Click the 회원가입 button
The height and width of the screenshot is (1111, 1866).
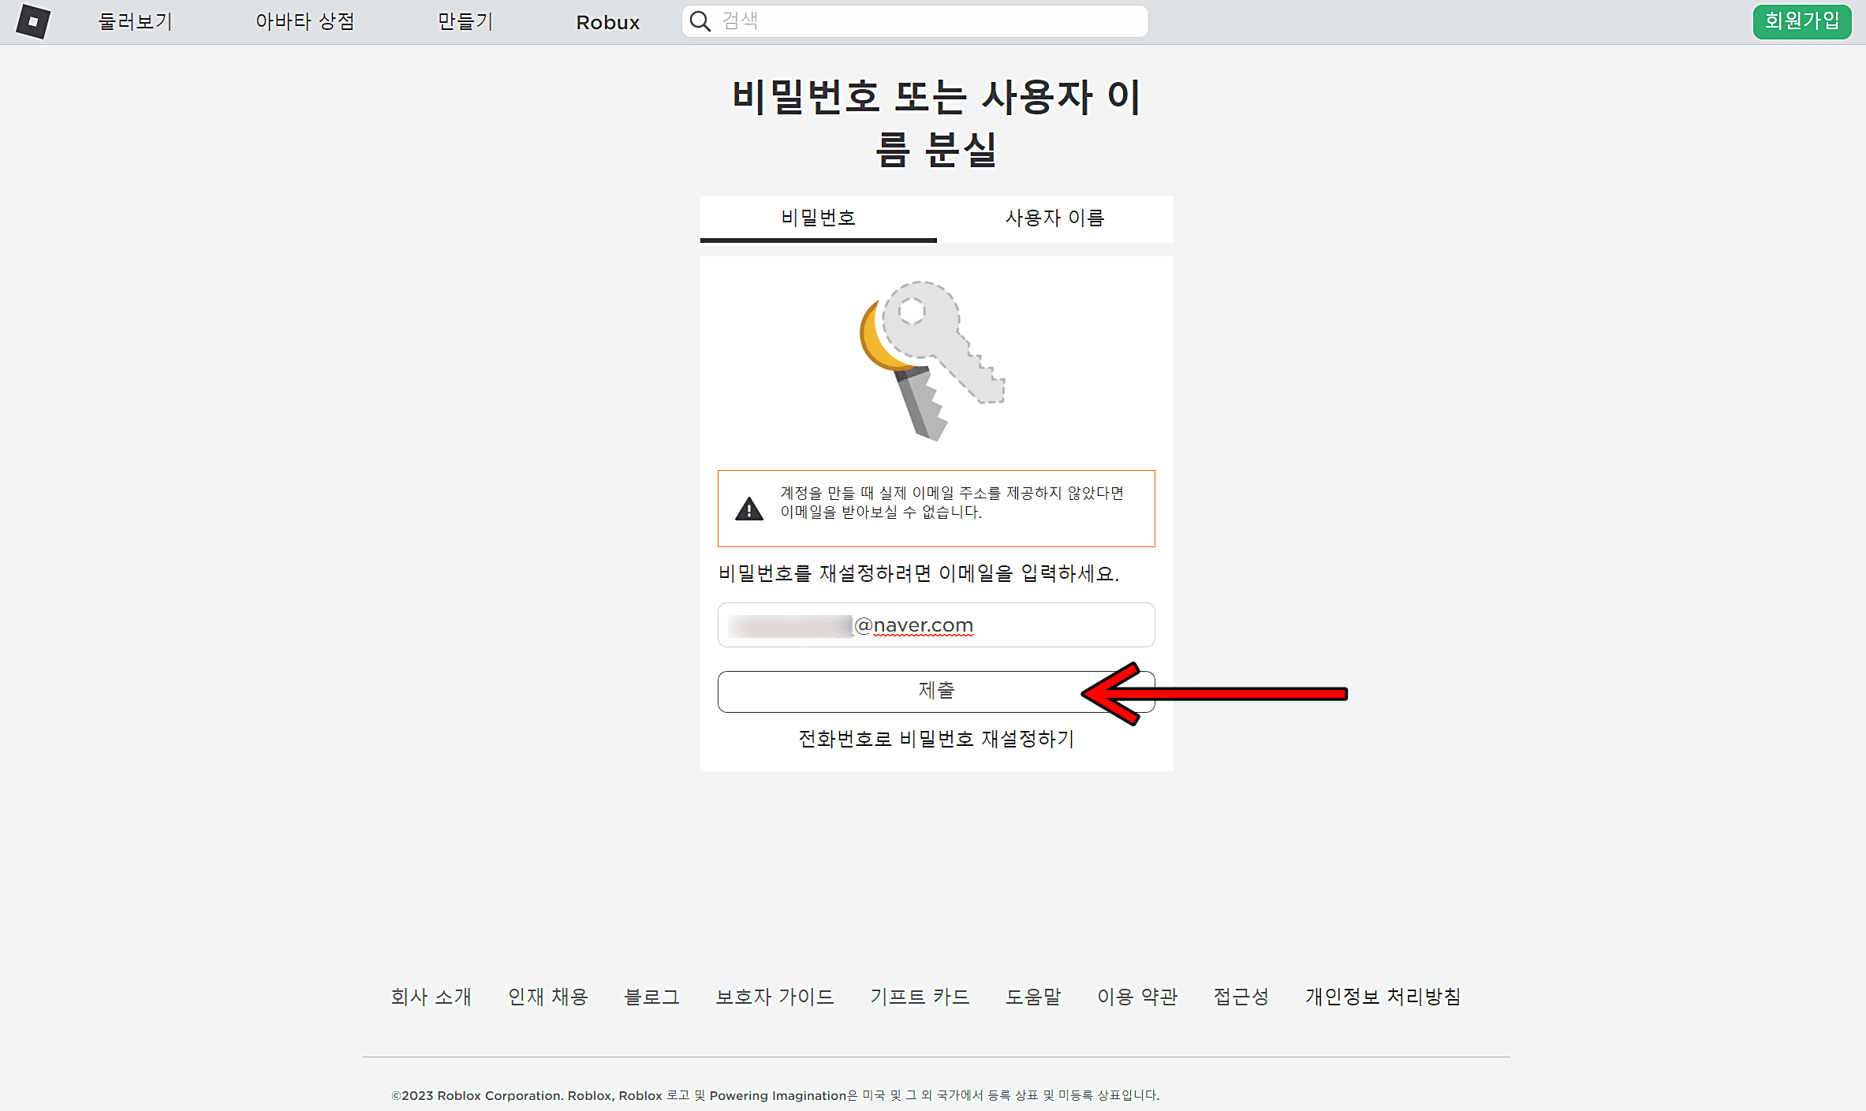coord(1802,21)
